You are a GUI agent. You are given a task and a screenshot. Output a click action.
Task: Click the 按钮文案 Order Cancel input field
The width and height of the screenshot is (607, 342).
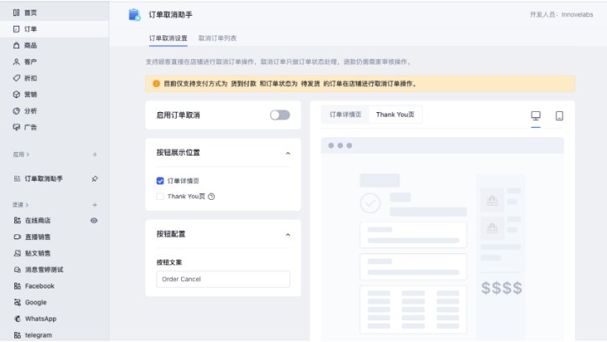tap(223, 279)
